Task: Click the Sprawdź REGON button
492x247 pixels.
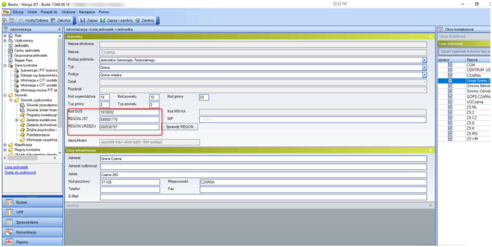Action: [180, 127]
